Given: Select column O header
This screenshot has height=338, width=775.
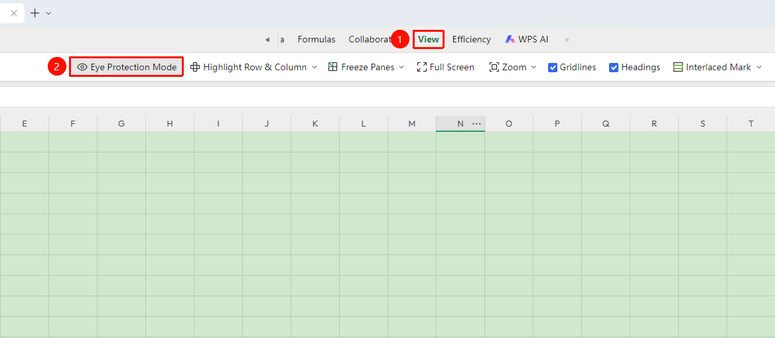Looking at the screenshot, I should [x=508, y=124].
